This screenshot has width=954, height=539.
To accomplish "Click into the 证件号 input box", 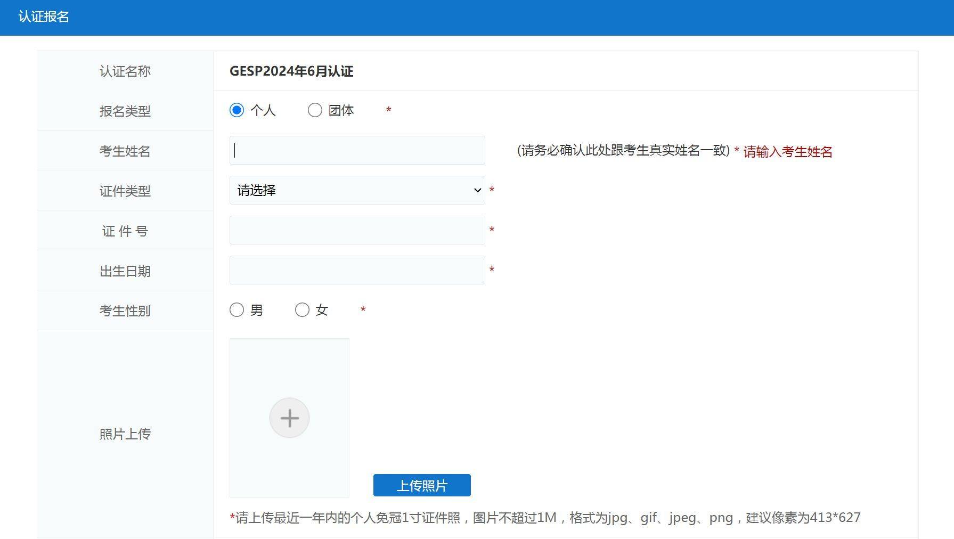I will click(x=357, y=230).
